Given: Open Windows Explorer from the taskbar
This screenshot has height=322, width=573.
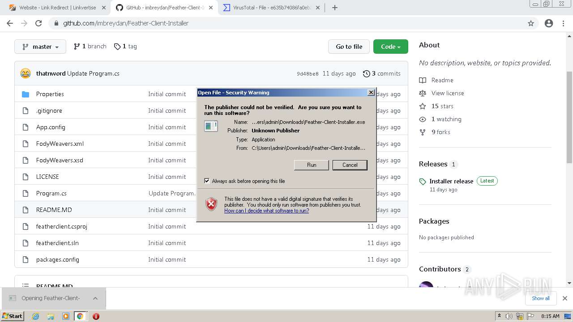Looking at the screenshot, I should (x=51, y=316).
